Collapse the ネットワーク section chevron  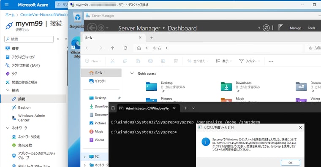point(8,128)
